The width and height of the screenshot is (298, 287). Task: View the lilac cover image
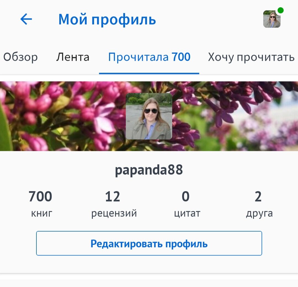(55, 111)
